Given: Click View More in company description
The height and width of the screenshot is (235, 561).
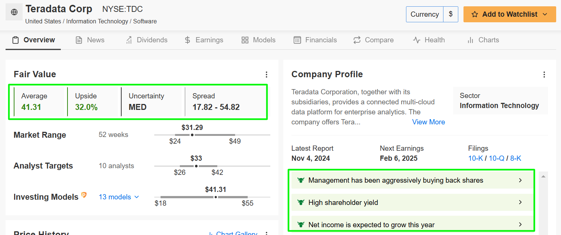Looking at the screenshot, I should [x=428, y=122].
